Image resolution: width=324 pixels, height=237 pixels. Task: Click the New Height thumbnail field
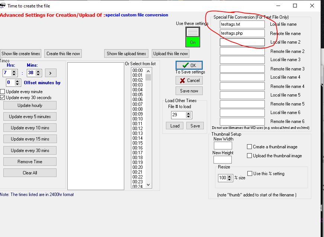tap(222, 159)
